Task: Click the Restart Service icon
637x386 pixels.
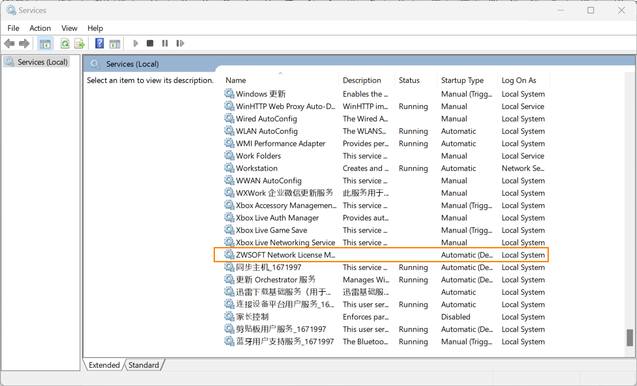Action: coord(180,43)
